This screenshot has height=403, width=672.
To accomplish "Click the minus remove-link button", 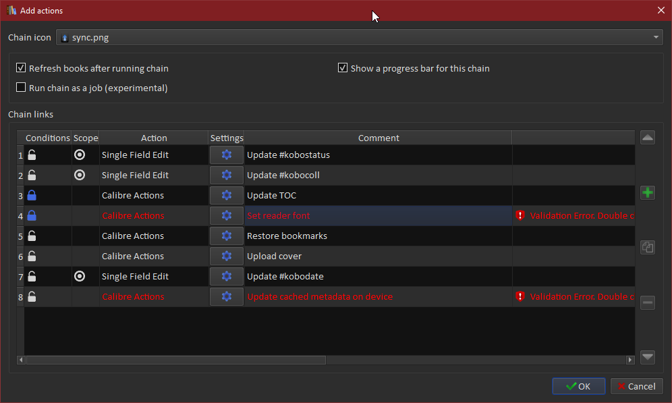I will pyautogui.click(x=647, y=302).
